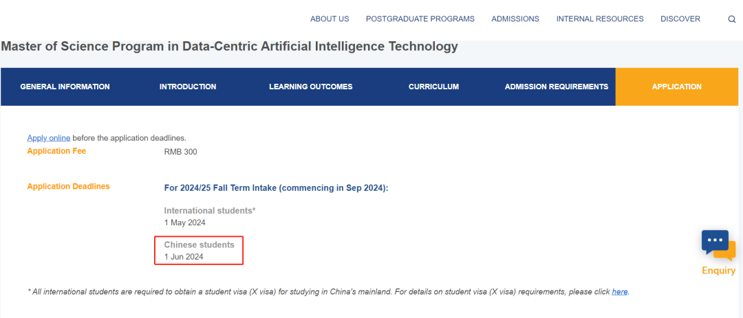
Task: Click the Enquiry label text
Action: [x=718, y=271]
